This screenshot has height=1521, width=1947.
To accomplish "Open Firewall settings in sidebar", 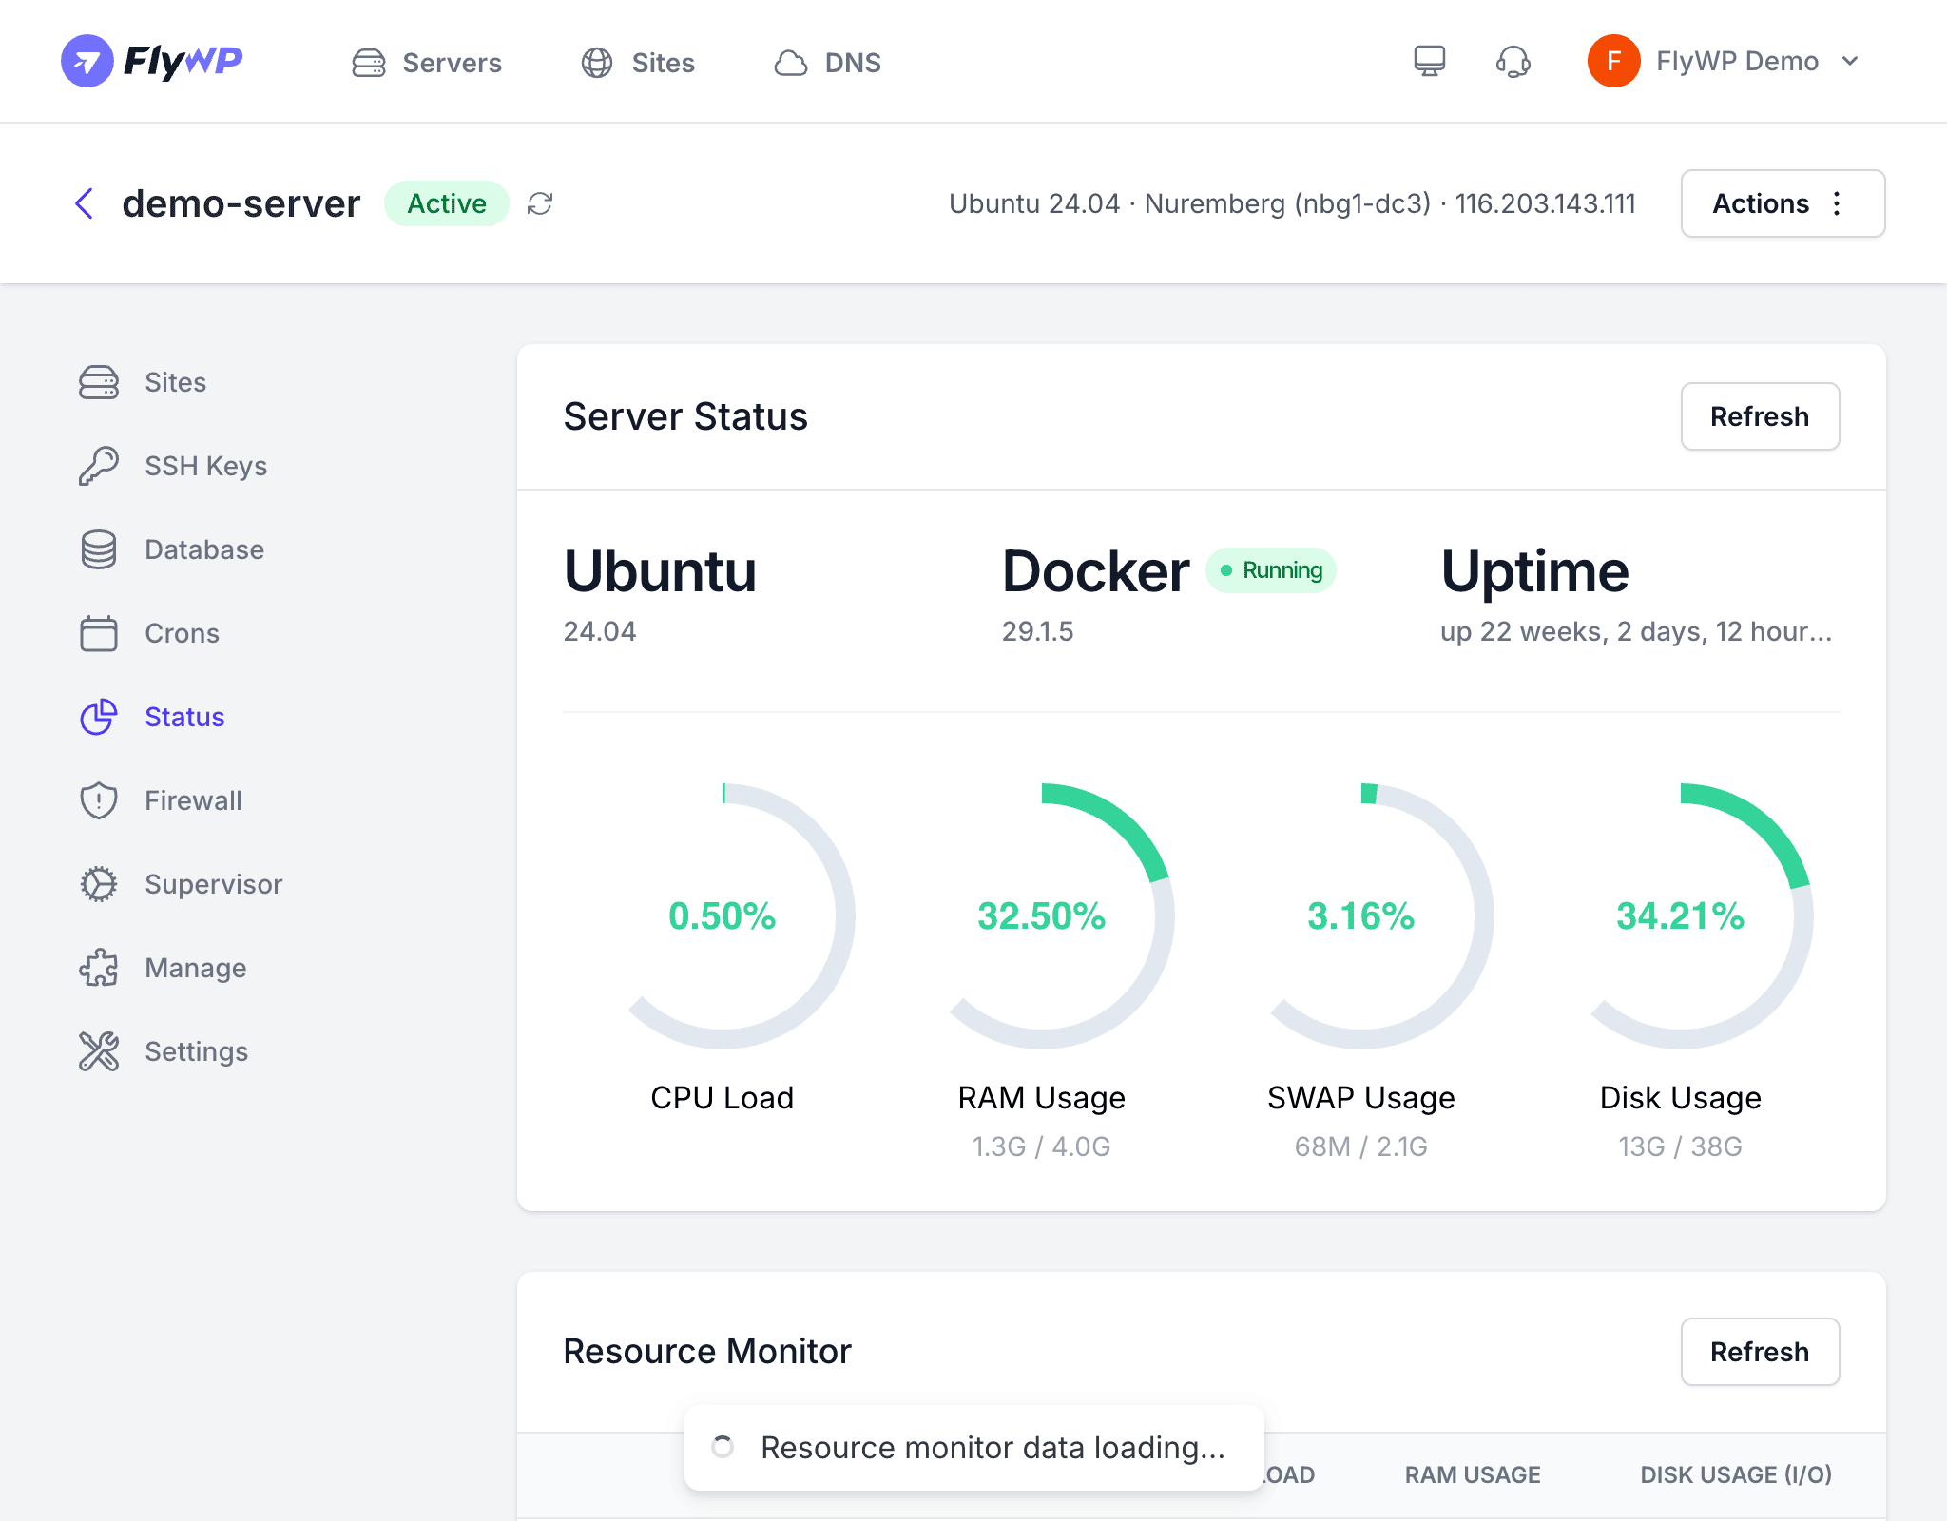I will tap(193, 800).
